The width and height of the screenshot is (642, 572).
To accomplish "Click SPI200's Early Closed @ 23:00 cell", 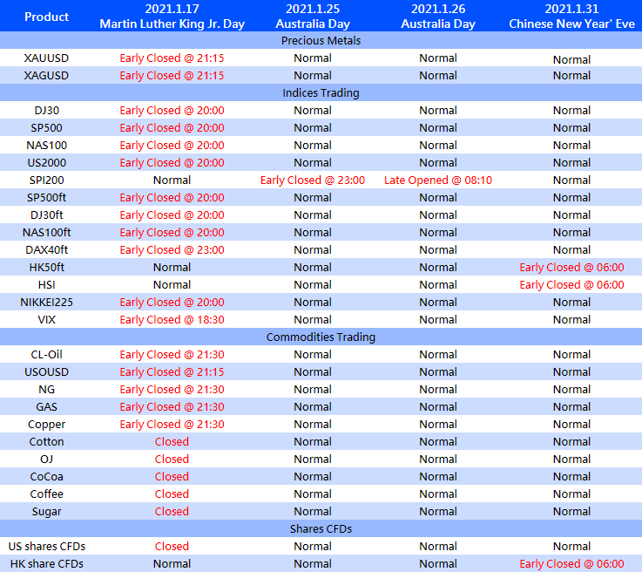I will [x=312, y=180].
